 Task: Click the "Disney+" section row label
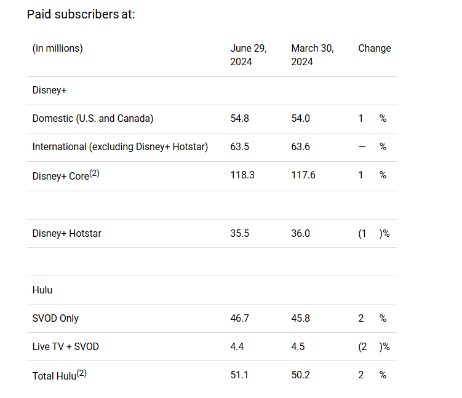click(49, 90)
